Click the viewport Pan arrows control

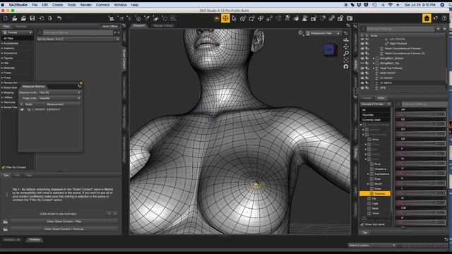click(x=346, y=47)
